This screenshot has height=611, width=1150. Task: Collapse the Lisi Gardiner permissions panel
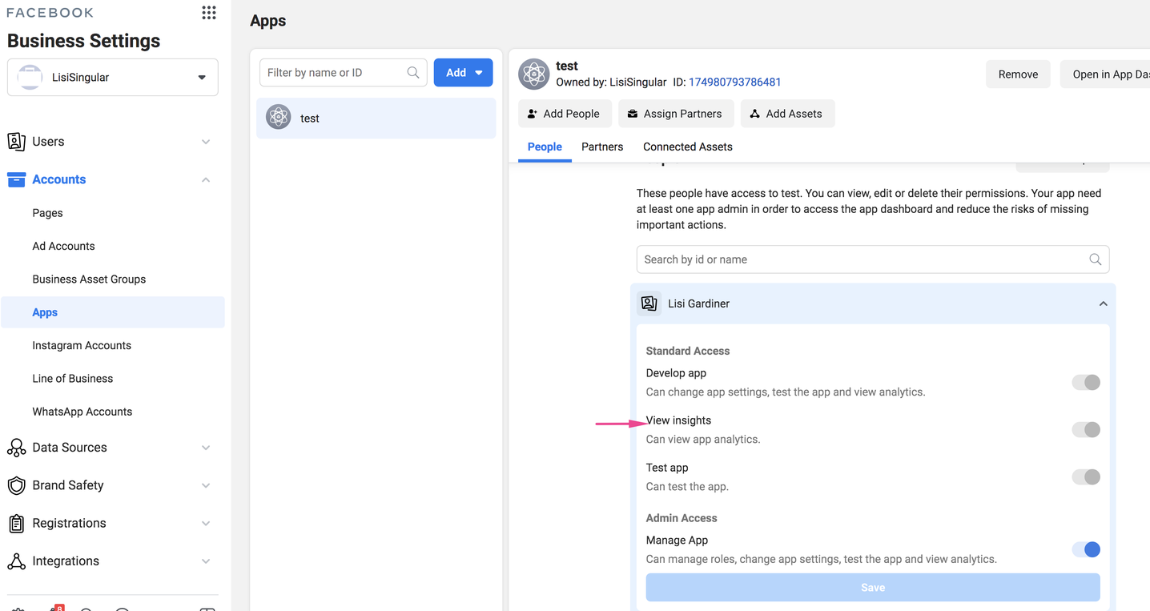tap(1103, 303)
